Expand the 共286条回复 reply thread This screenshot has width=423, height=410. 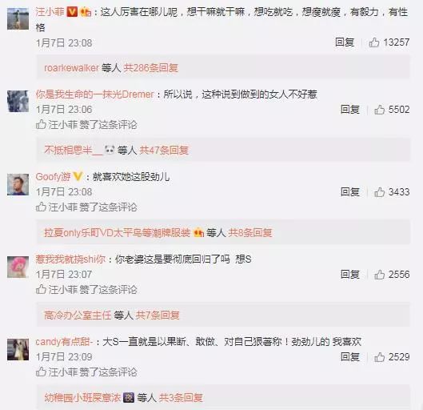coord(151,68)
